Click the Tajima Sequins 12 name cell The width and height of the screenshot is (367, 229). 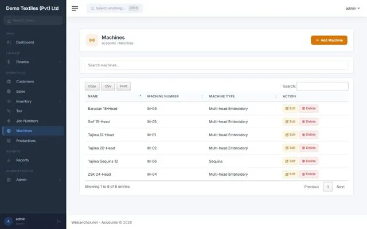tap(103, 161)
